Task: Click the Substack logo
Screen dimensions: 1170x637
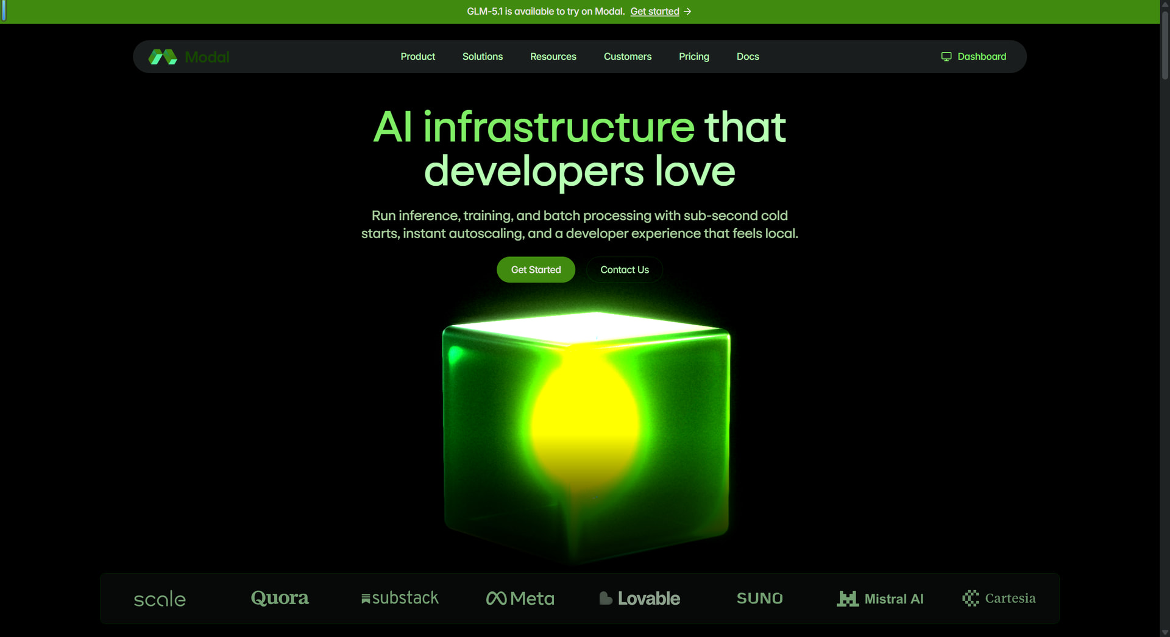Action: 400,598
